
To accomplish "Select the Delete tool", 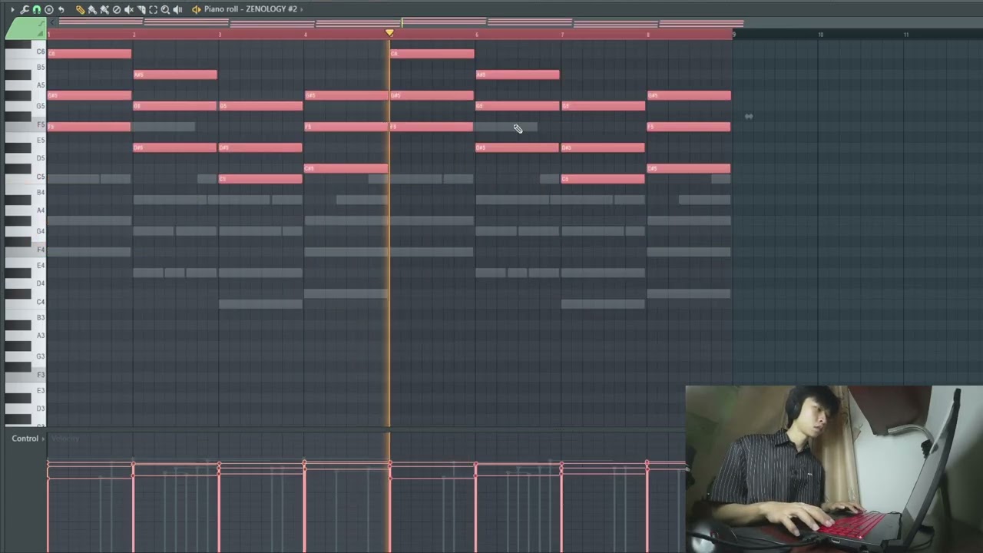I will pos(117,10).
